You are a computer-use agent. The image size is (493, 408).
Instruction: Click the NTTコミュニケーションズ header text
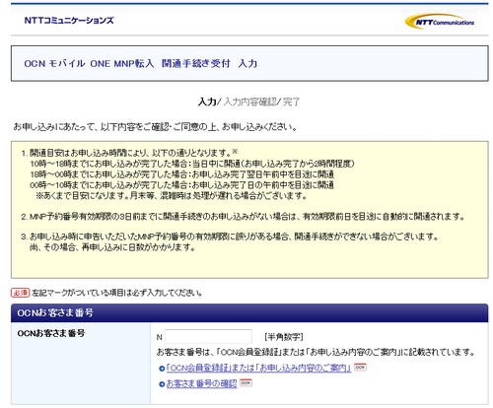pos(69,21)
